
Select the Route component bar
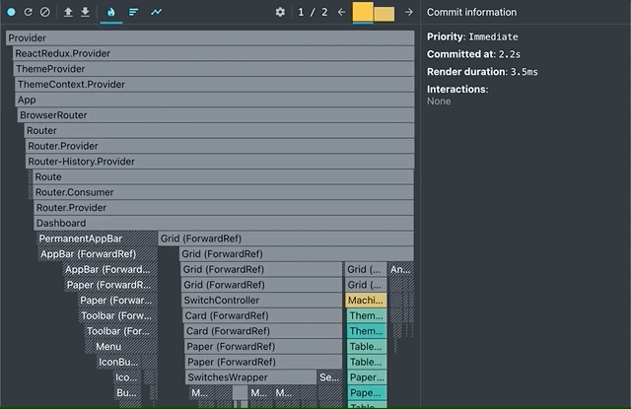tap(223, 177)
